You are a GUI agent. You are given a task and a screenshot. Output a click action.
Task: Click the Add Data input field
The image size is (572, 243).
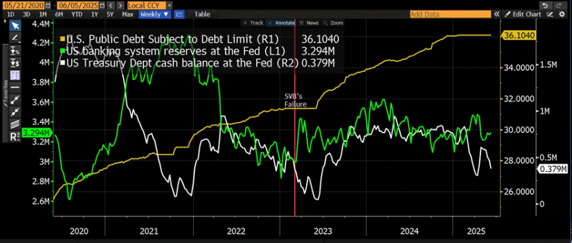[450, 14]
